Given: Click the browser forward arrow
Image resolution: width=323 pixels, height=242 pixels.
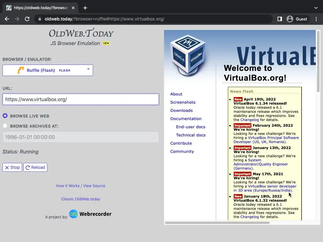Looking at the screenshot, I should pyautogui.click(x=17, y=19).
